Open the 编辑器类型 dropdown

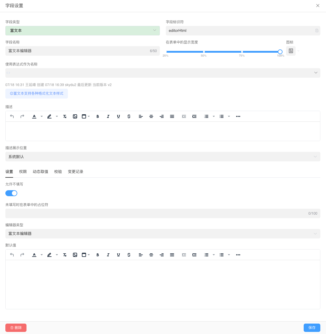163,234
